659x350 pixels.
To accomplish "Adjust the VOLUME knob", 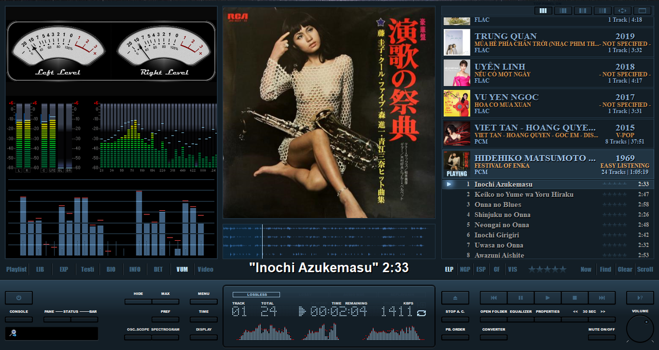I will [x=640, y=329].
